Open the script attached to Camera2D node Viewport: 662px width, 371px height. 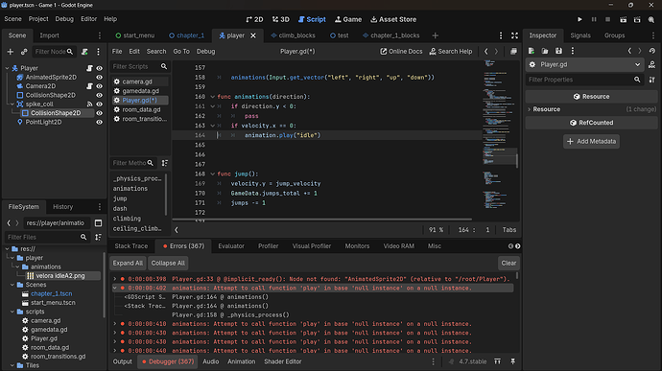click(x=89, y=86)
